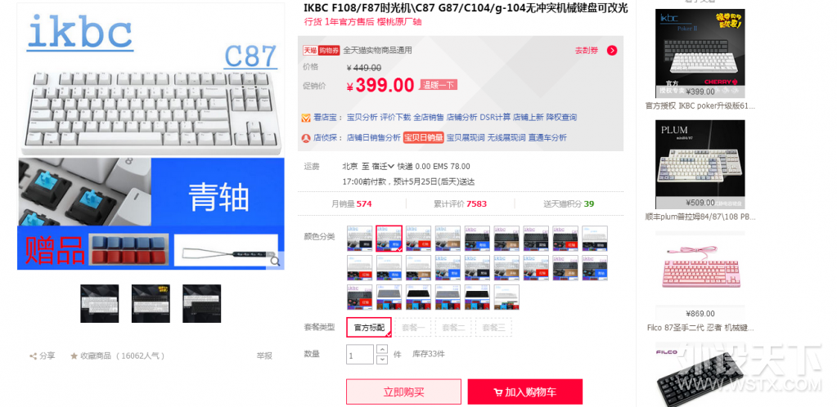The height and width of the screenshot is (407, 837).
Task: Click the red 店侦探 icon
Action: (306, 138)
